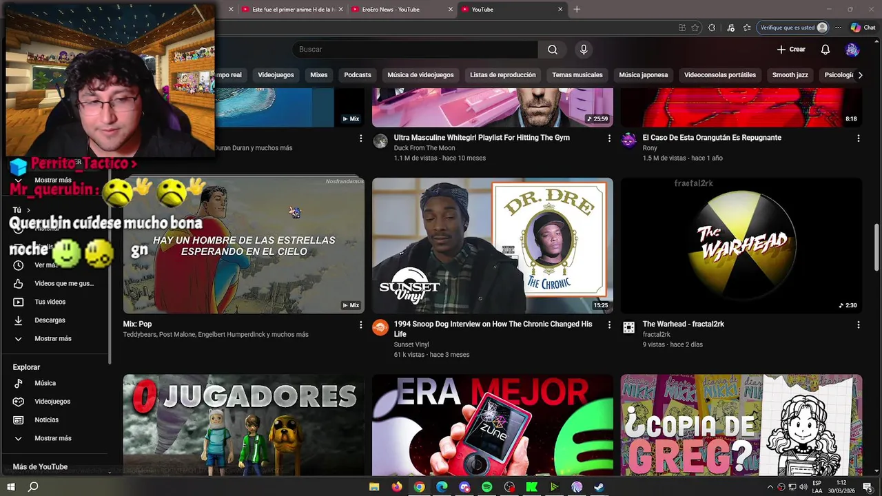Select the Videojuegos category chip

coord(276,75)
